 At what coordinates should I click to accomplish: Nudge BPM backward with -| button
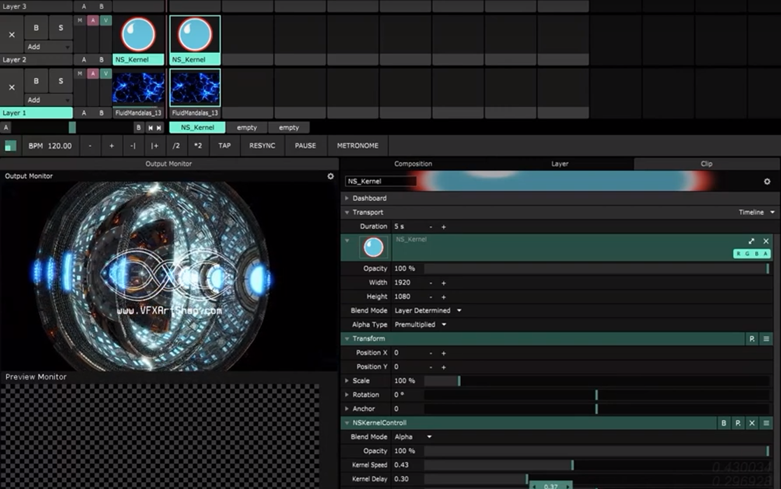coord(133,146)
